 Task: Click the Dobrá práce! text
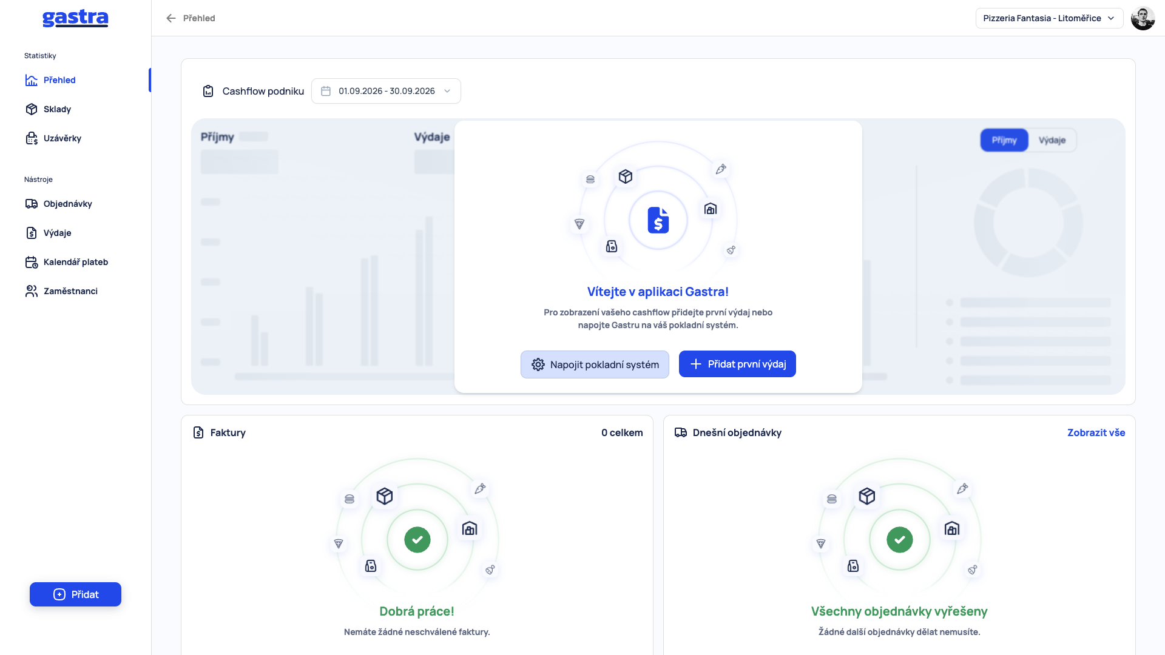tap(417, 611)
